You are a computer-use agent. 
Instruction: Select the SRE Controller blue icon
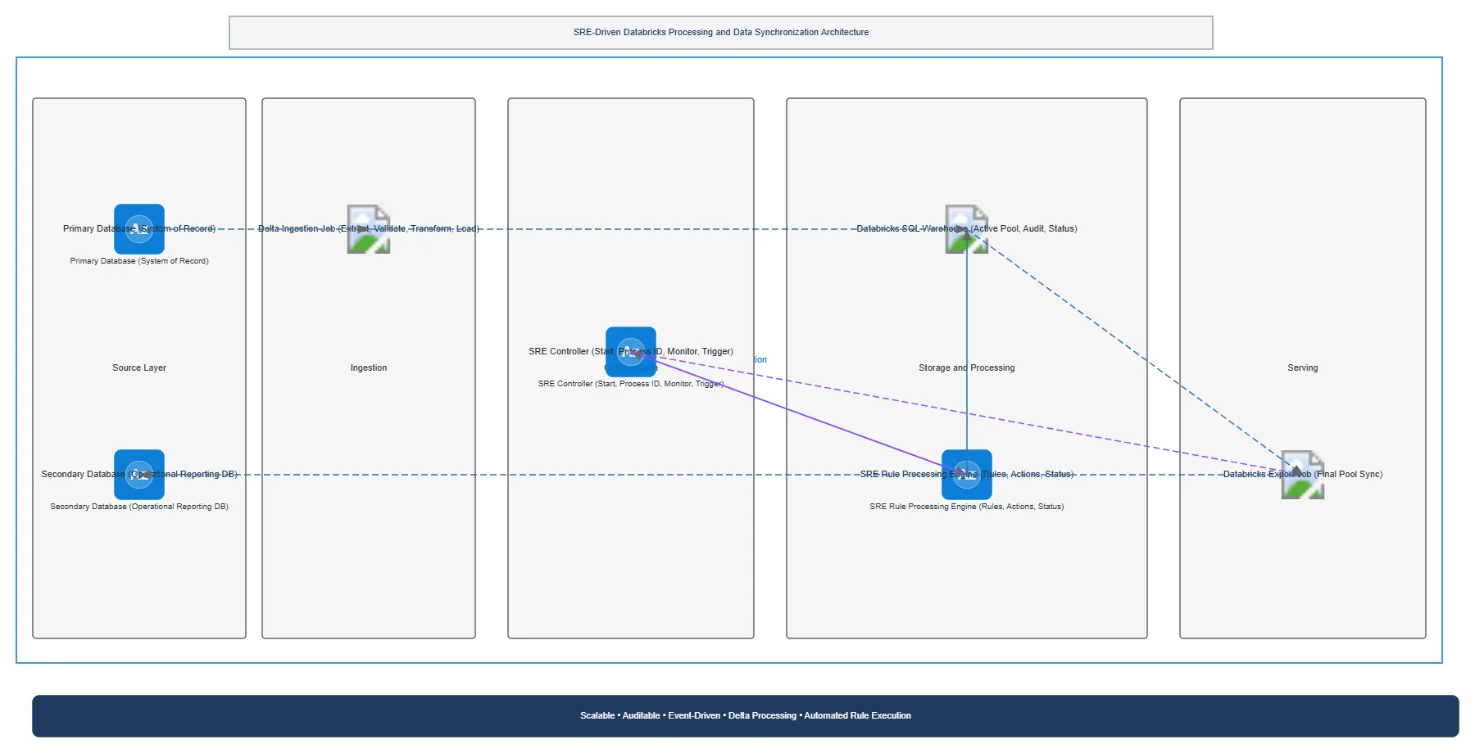pos(631,352)
